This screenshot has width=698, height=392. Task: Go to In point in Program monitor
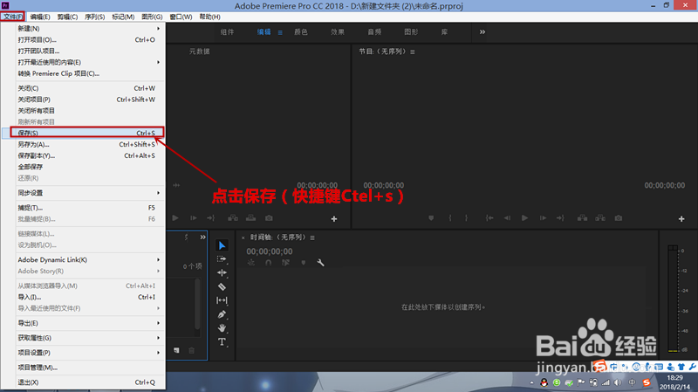489,218
